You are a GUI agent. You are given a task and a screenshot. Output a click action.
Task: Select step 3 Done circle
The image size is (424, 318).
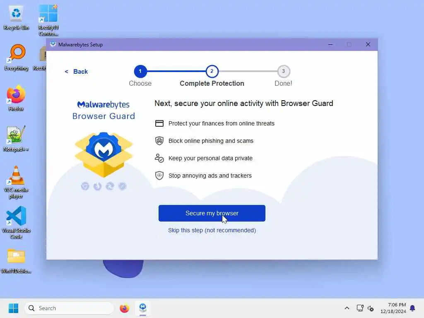(x=283, y=71)
